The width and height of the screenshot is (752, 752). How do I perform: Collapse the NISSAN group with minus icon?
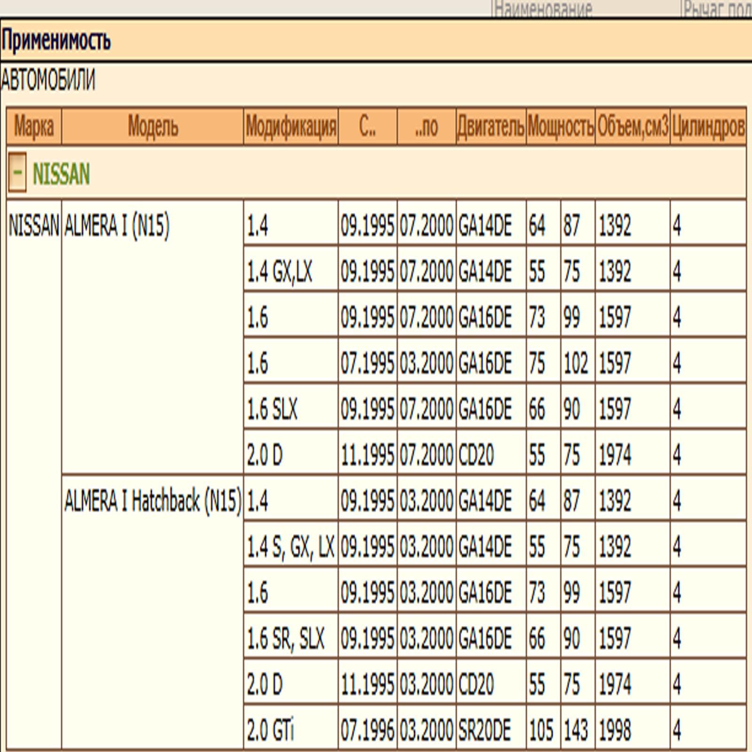click(x=17, y=172)
